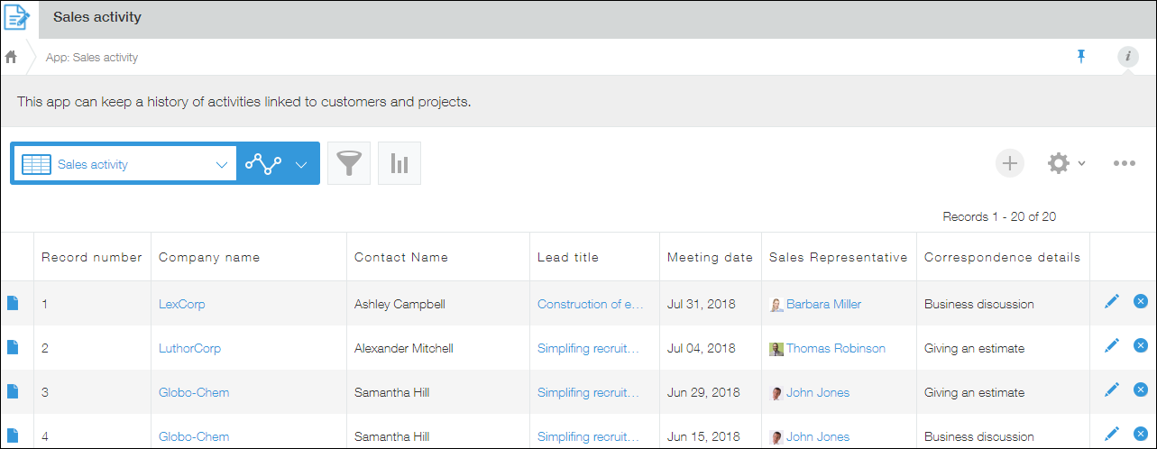Screen dimensions: 1157x449
Task: Add a new record with plus icon
Action: (1010, 163)
